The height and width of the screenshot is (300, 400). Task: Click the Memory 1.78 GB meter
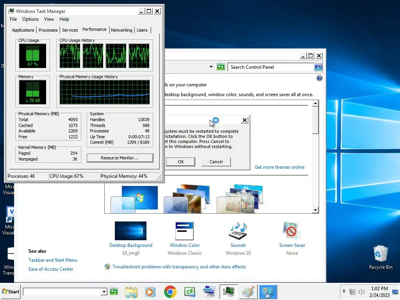coord(32,92)
